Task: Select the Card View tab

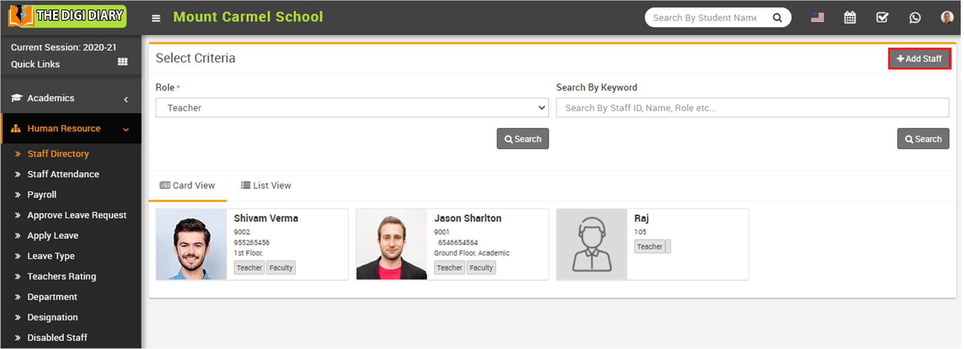Action: coord(187,186)
